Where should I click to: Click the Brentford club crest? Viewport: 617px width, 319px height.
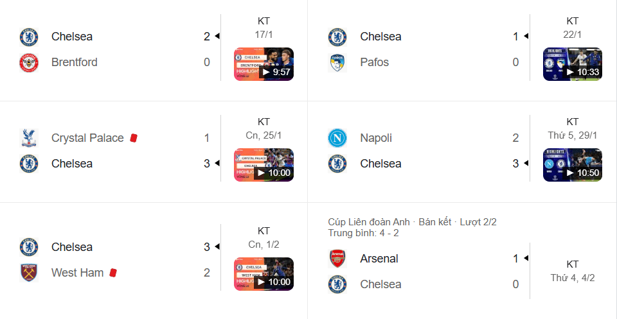pos(29,62)
